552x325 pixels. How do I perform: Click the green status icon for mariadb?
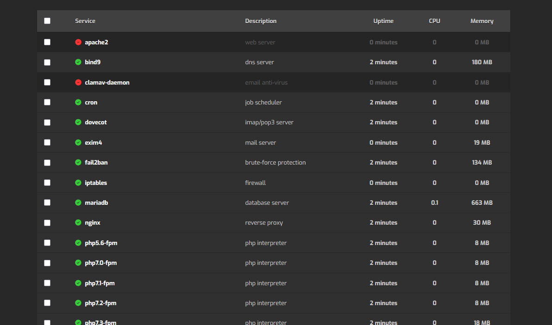78,203
